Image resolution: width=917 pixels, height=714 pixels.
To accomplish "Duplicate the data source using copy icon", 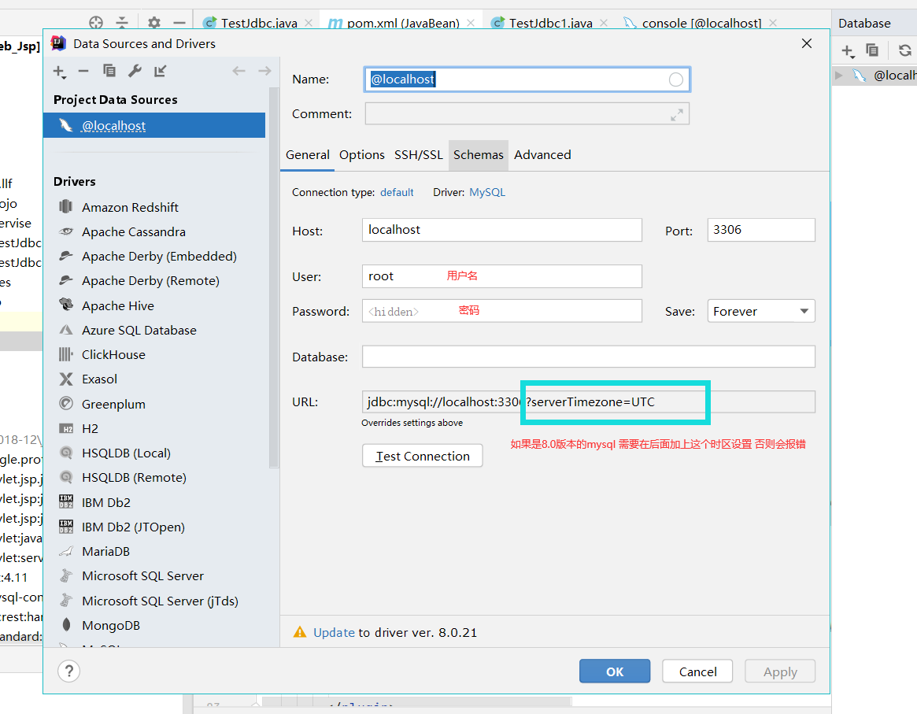I will 109,71.
